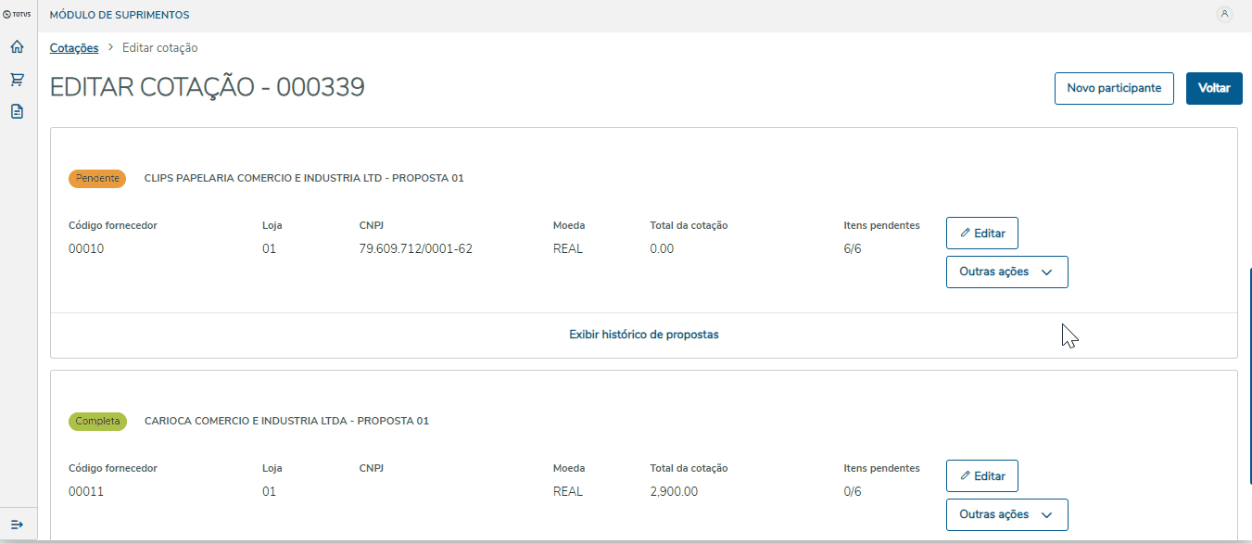Expand Outras ações for CARIOCA COMERCIO
Screen dimensions: 1252x544
pyautogui.click(x=1006, y=515)
